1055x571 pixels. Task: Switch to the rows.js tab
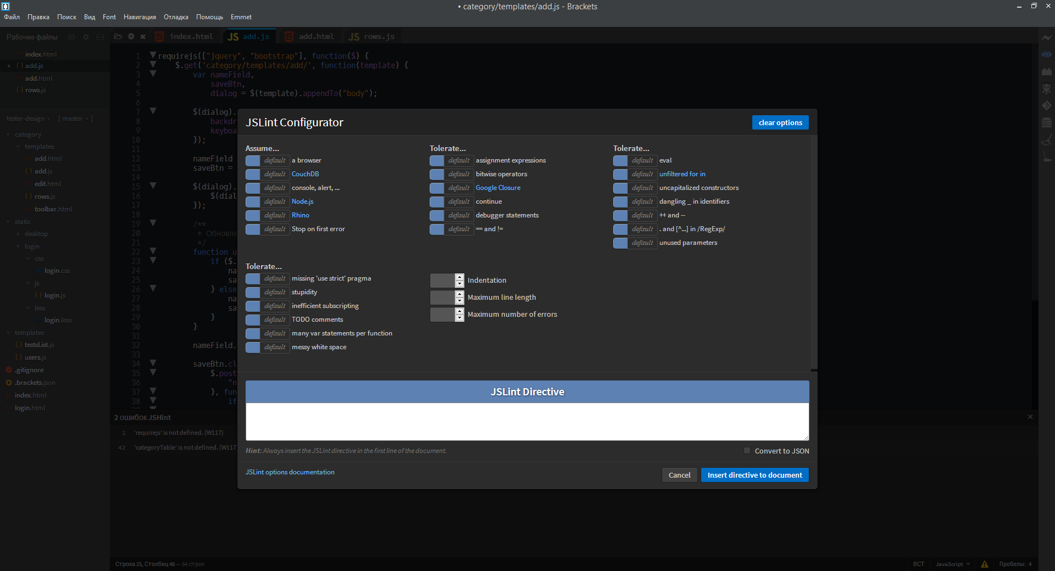372,37
